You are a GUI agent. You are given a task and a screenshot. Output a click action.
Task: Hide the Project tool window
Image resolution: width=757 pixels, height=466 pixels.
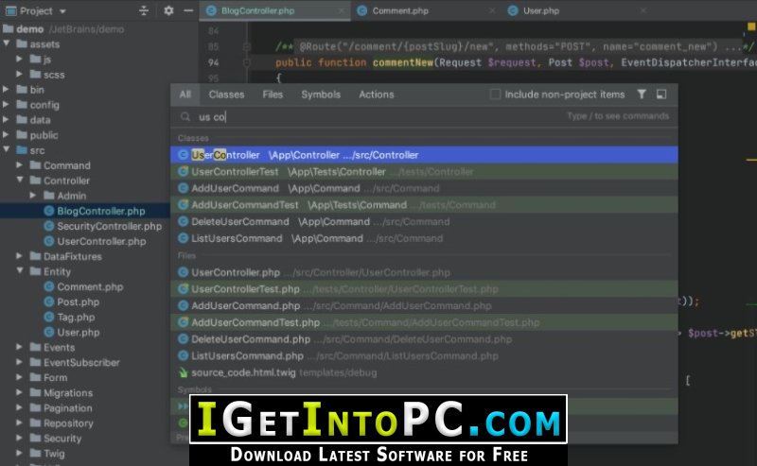[188, 10]
